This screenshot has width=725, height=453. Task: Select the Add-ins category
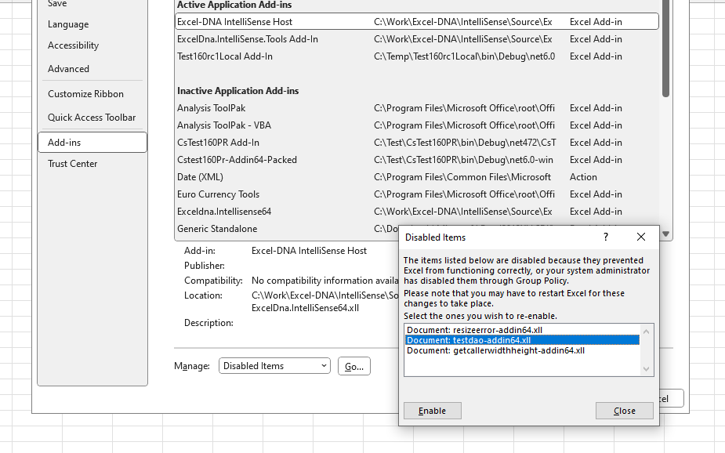tap(92, 143)
